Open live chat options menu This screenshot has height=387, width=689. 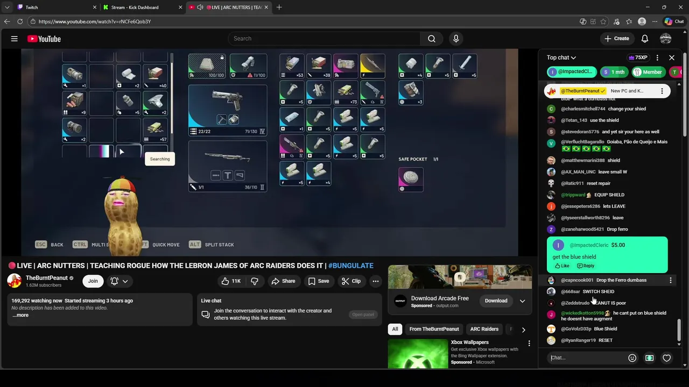click(657, 58)
